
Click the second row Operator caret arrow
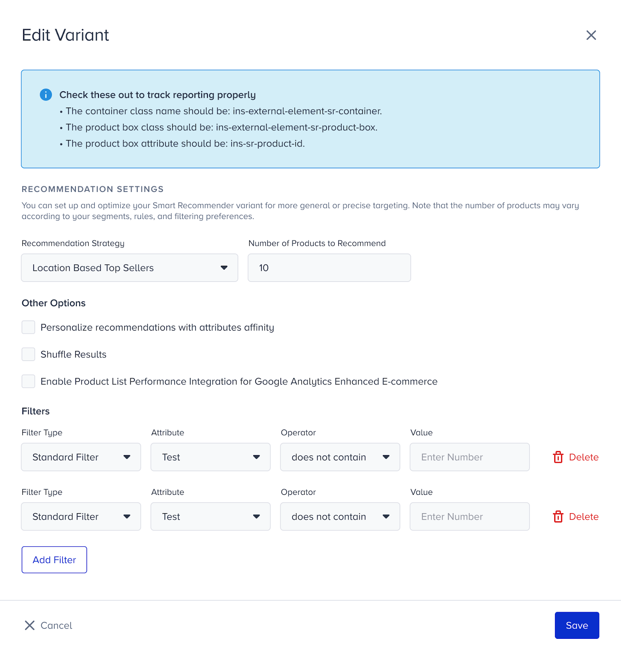point(386,517)
